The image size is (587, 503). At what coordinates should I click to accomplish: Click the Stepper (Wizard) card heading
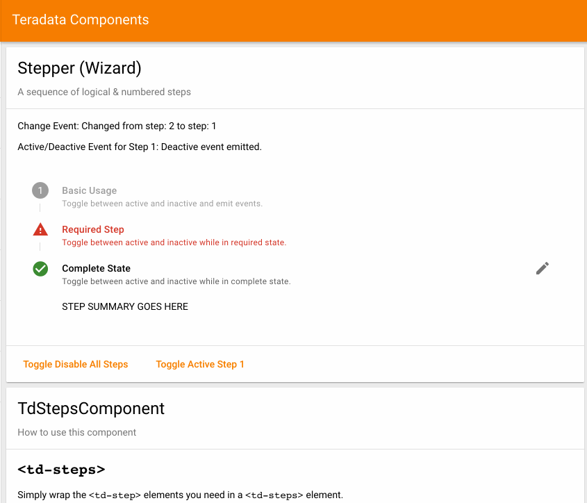[x=79, y=68]
